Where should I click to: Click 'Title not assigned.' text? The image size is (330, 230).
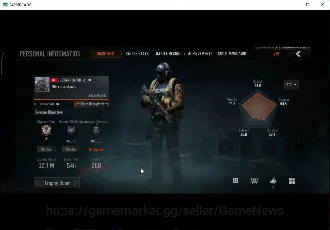point(64,87)
